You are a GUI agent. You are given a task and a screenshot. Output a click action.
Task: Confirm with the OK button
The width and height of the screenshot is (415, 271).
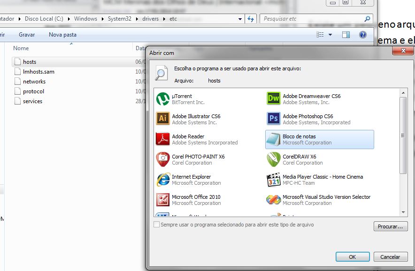353,257
